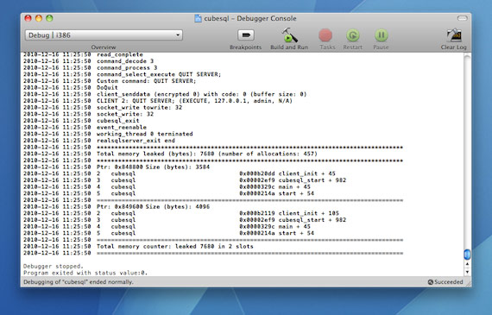
Task: Click the green zoom window button
Action: point(49,18)
